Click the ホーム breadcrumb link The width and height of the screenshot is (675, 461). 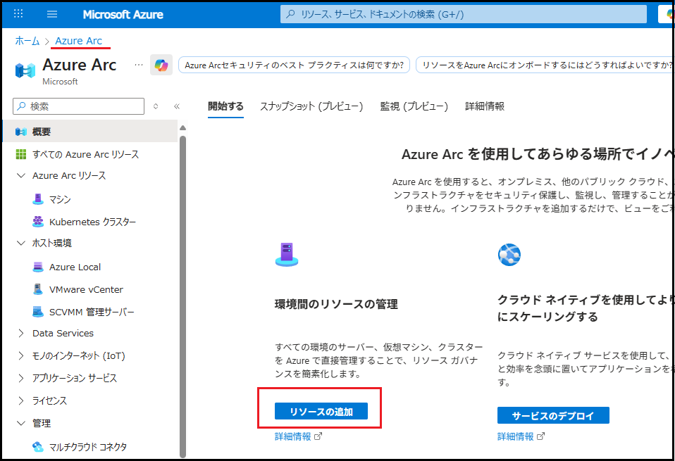click(27, 41)
